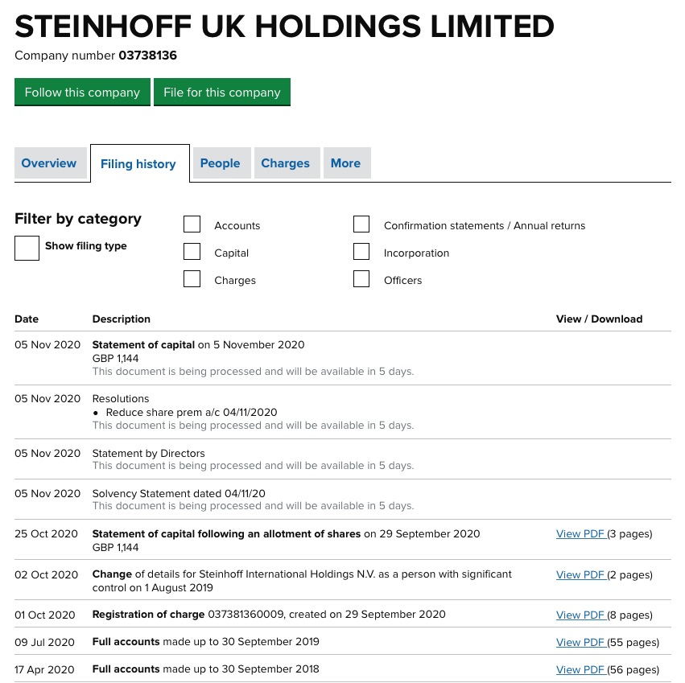Click the File for this company button
This screenshot has width=685, height=683.
221,92
